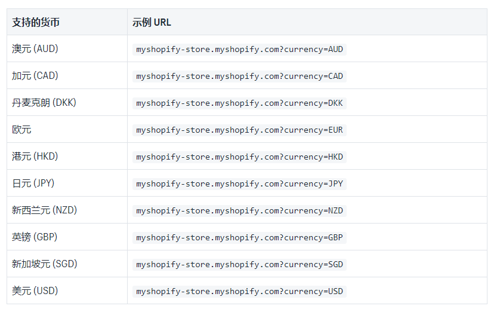The height and width of the screenshot is (312, 500).
Task: Select the URL ending in currency=AUD
Action: click(x=239, y=50)
